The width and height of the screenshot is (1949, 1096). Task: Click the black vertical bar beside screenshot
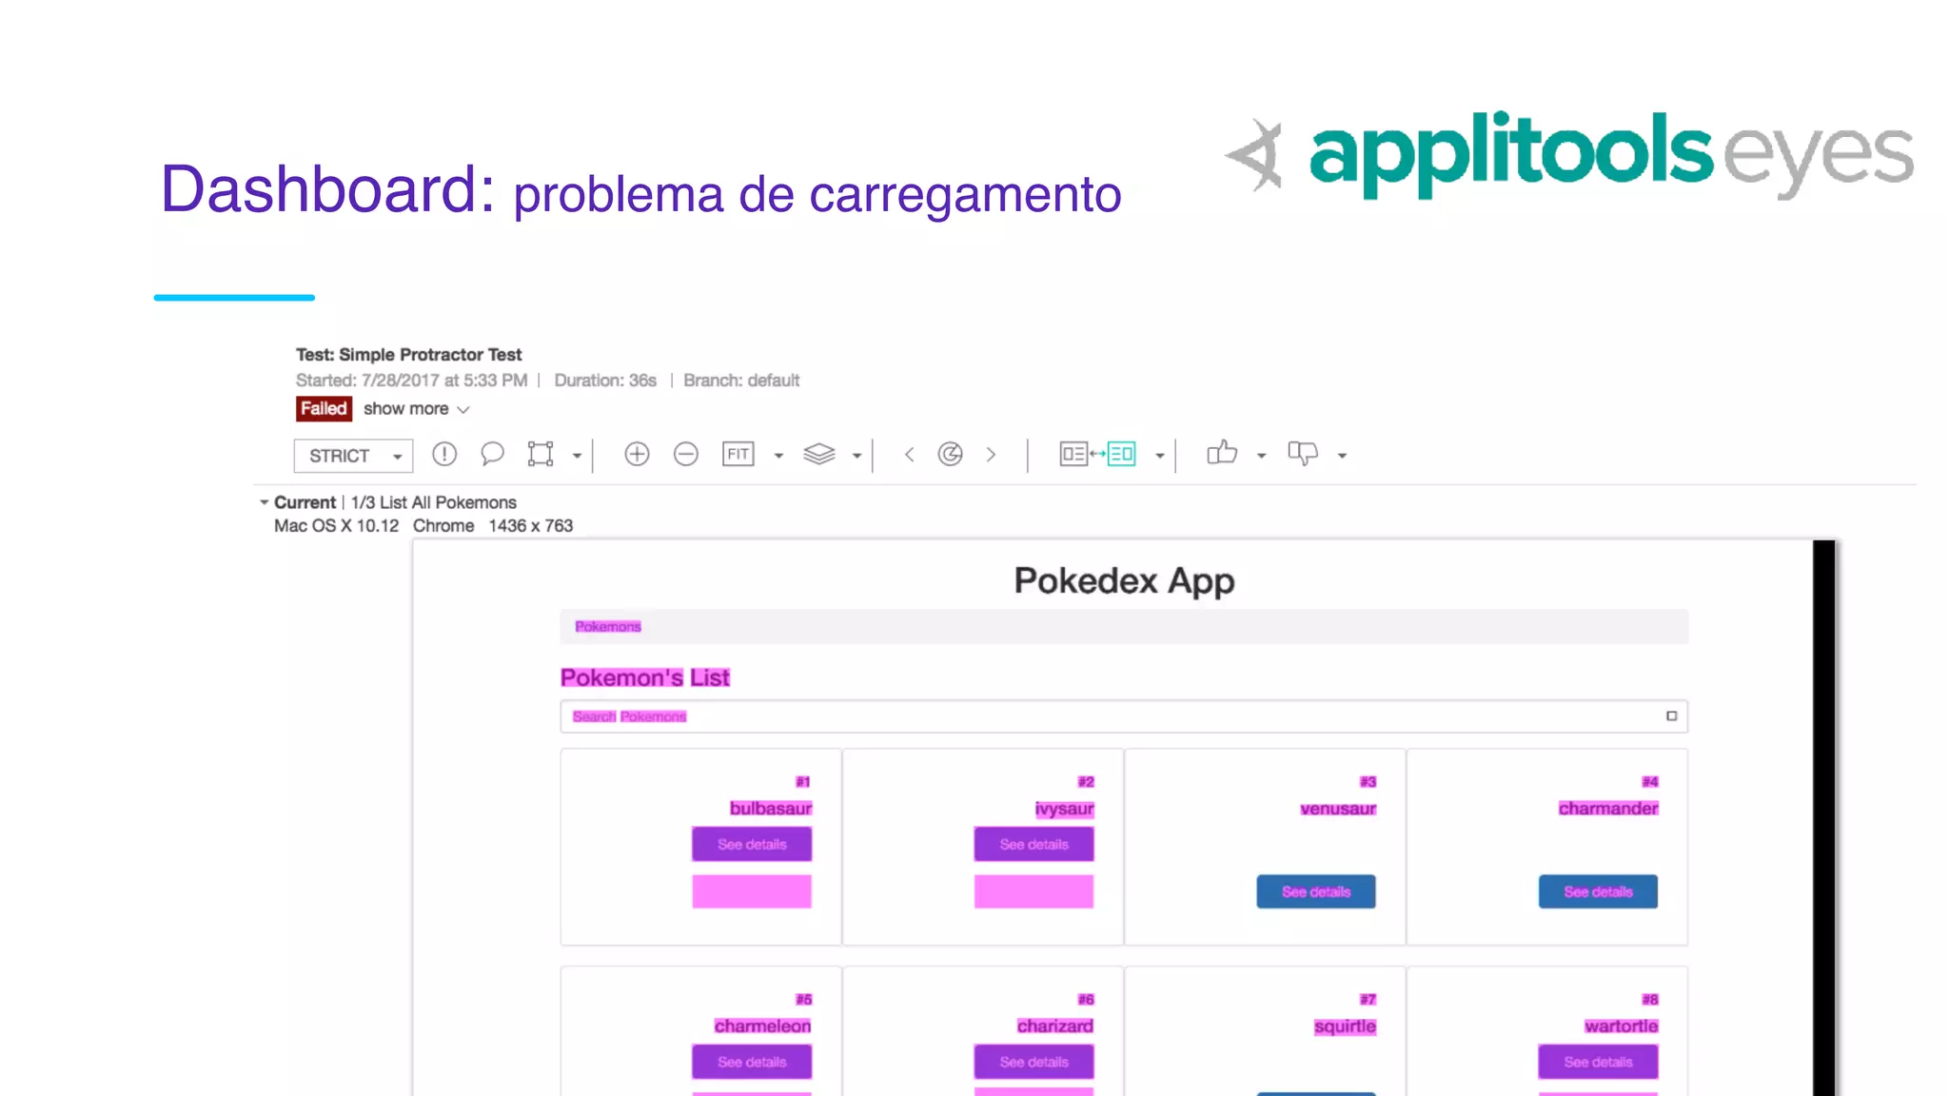(1823, 818)
